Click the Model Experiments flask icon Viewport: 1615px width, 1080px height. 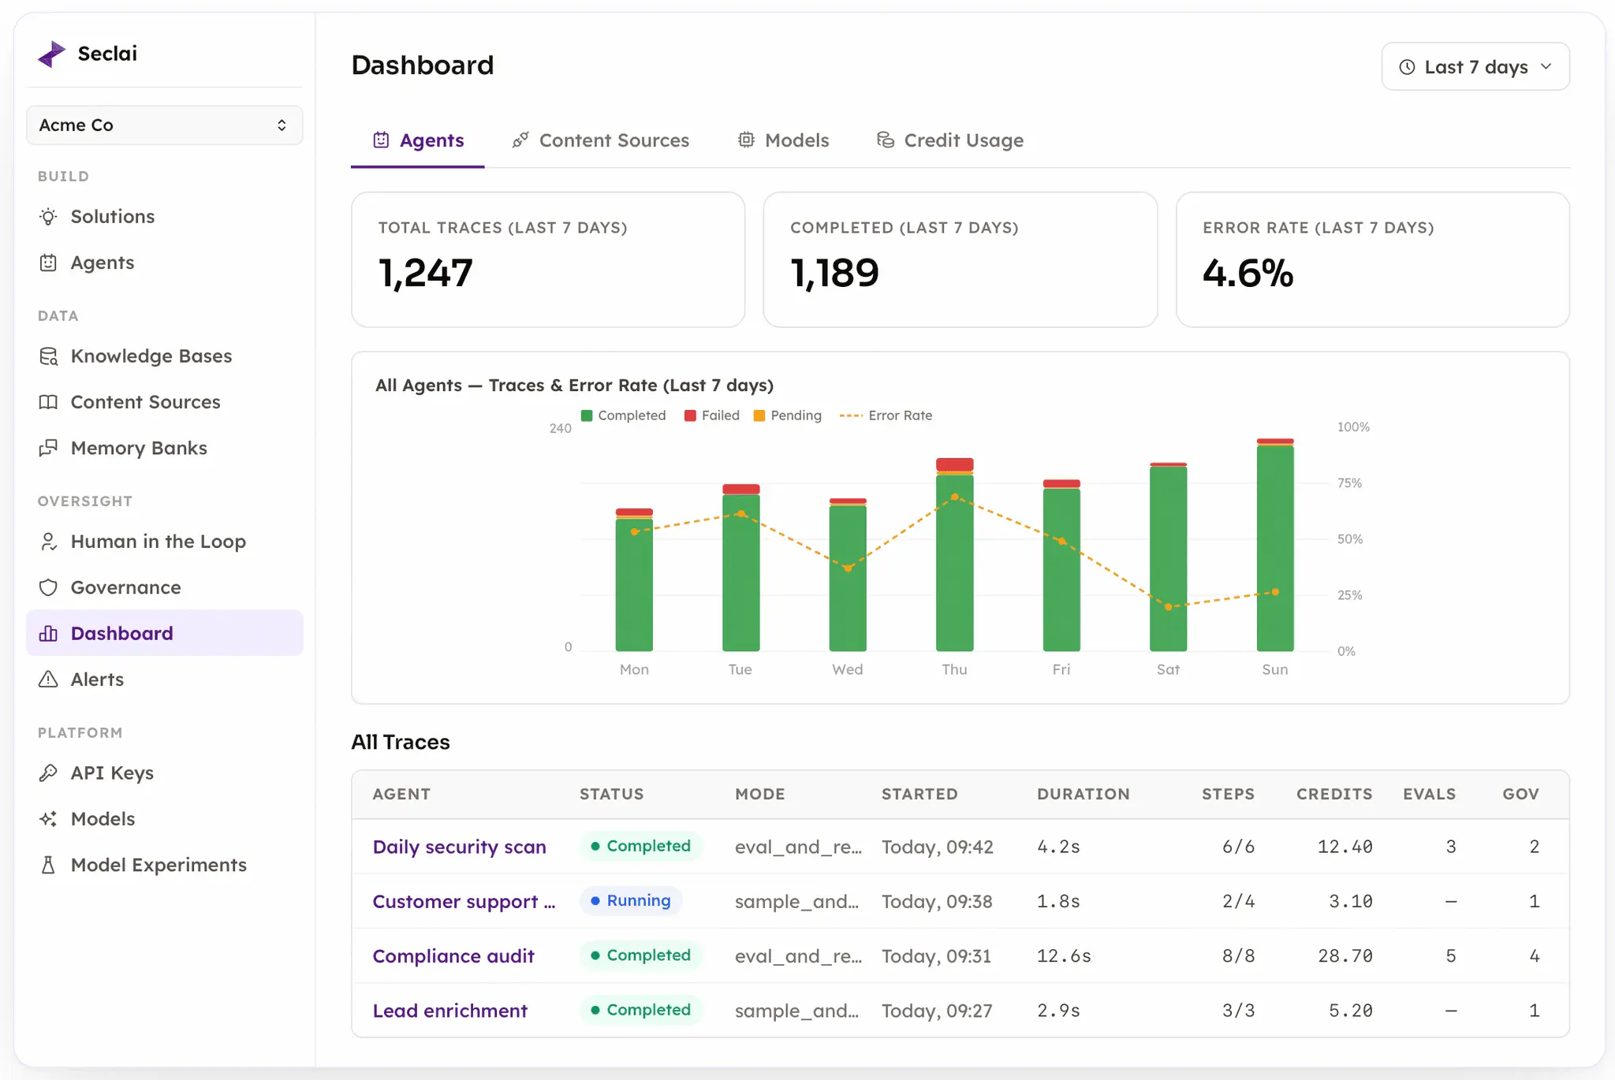tap(48, 865)
